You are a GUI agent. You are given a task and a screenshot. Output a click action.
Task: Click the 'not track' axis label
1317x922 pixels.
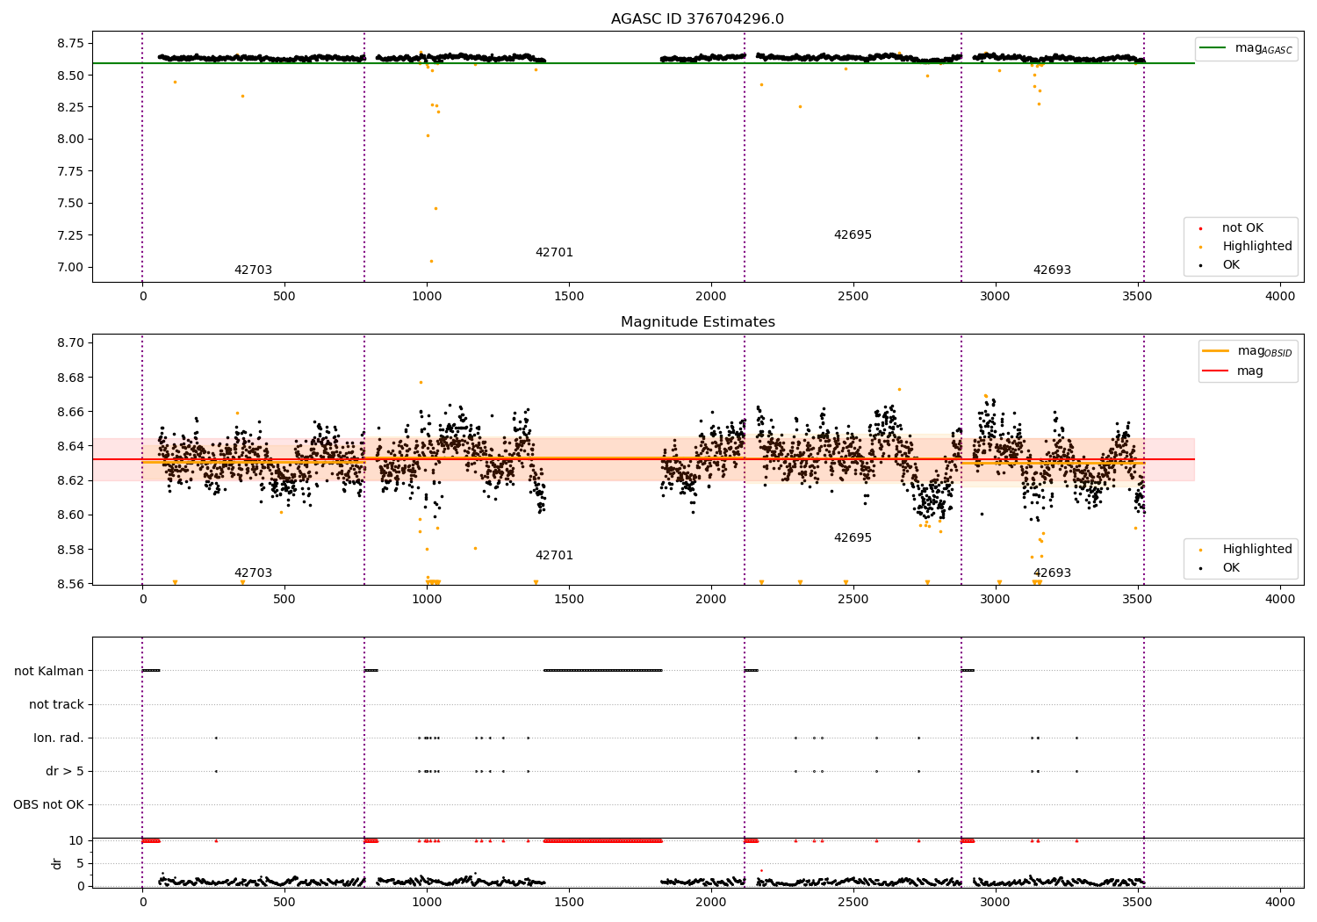[x=56, y=704]
